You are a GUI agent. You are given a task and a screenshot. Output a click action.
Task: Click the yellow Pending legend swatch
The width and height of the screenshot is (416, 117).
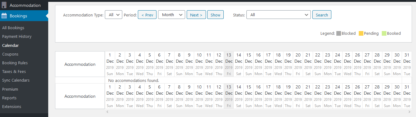tap(361, 33)
